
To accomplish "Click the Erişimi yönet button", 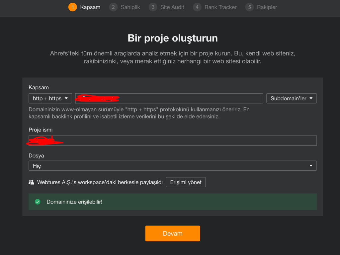I will [186, 182].
